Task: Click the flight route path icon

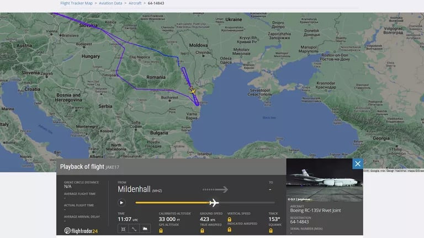Action: coord(134,228)
